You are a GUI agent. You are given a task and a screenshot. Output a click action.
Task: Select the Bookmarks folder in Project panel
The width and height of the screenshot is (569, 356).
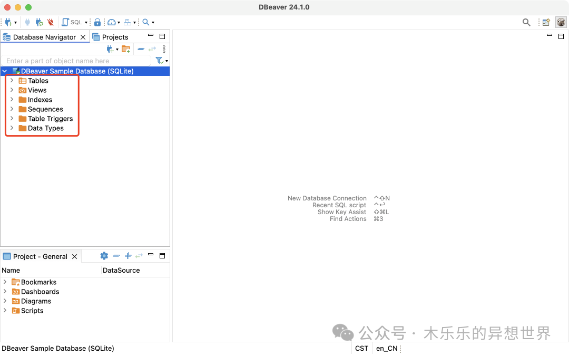point(38,282)
